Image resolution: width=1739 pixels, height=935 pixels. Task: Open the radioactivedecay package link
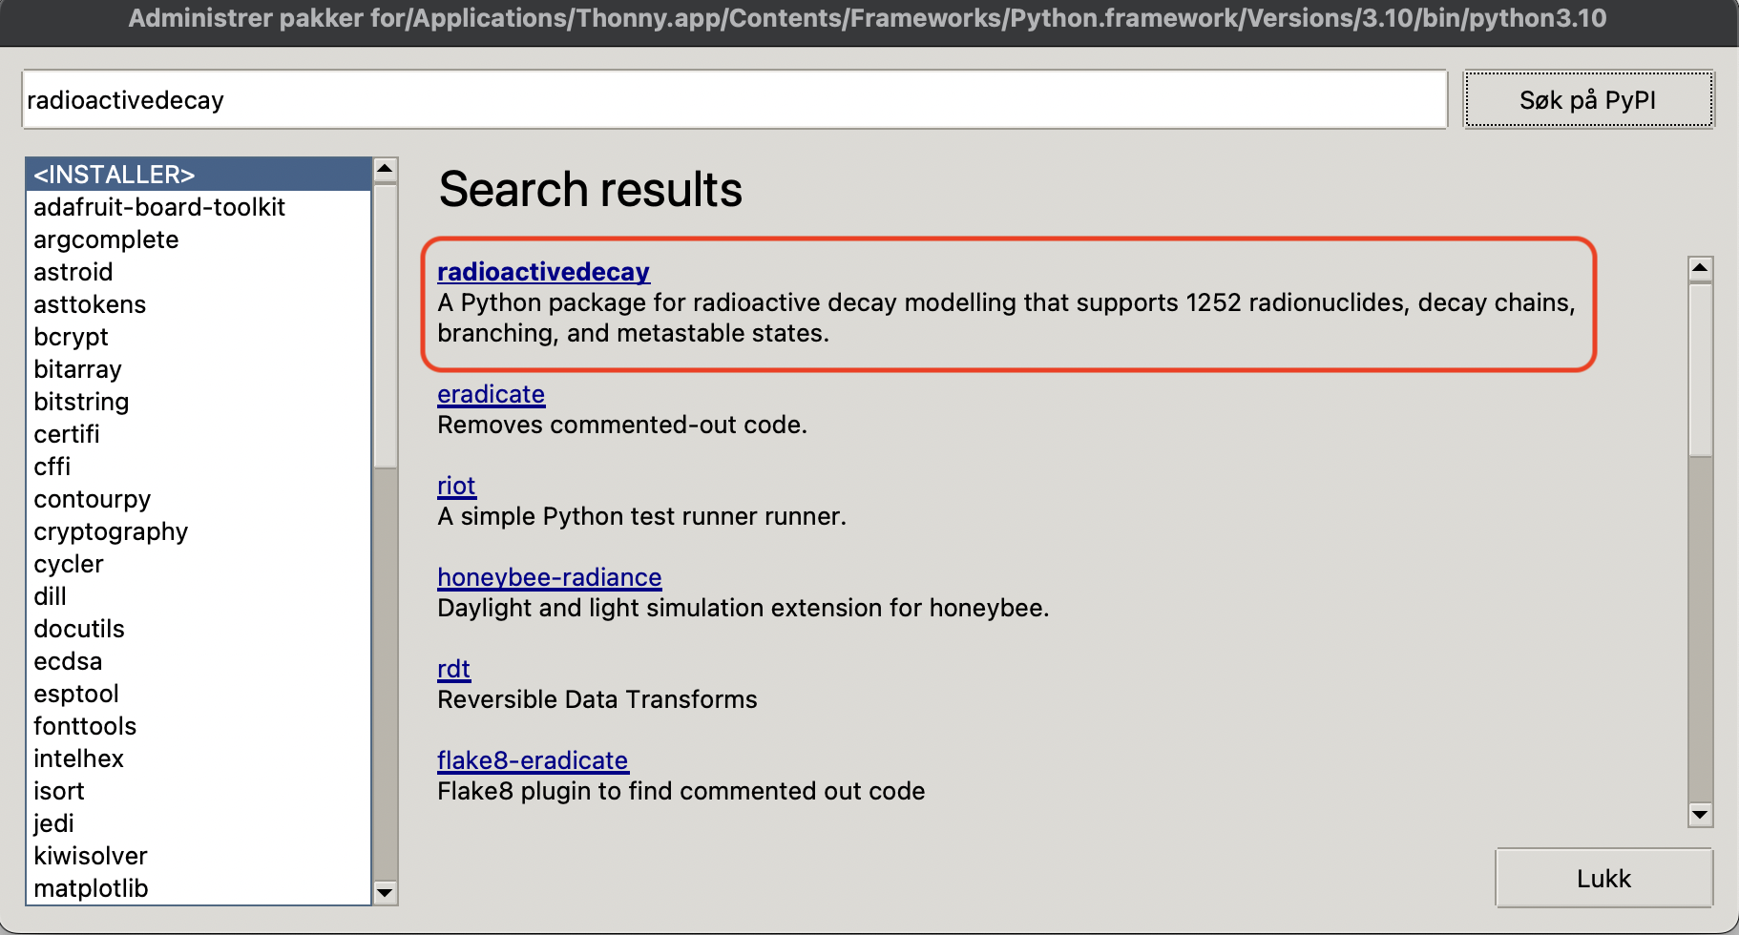[x=543, y=272]
